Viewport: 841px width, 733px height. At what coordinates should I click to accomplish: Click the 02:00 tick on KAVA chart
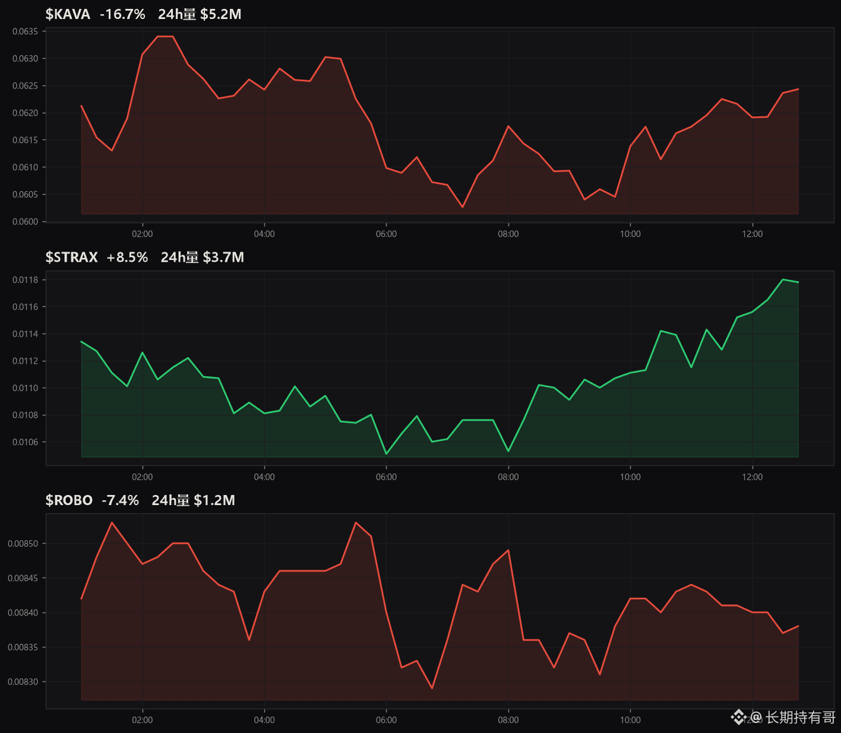[x=142, y=234]
